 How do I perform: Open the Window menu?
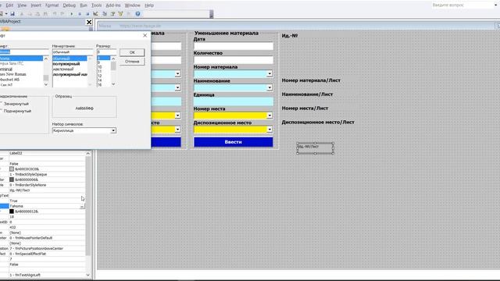click(x=132, y=5)
